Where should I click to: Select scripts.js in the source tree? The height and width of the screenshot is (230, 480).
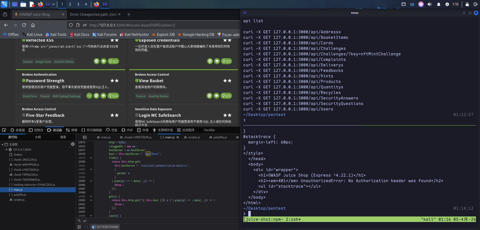(19, 200)
